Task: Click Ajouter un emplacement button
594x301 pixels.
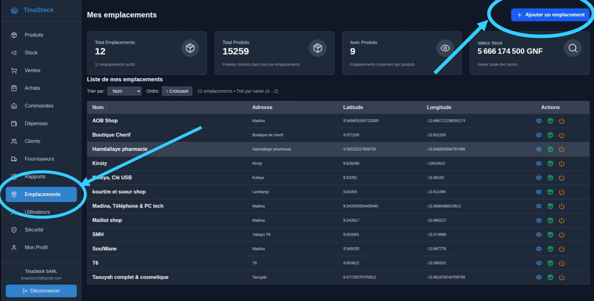Action: 551,15
